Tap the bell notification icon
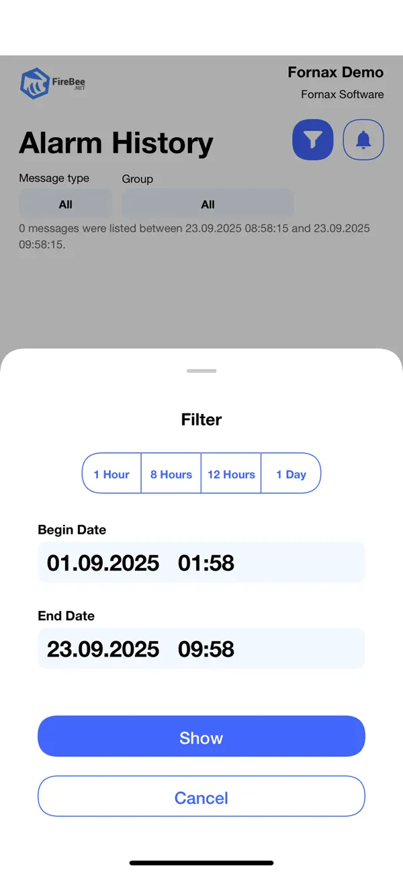The height and width of the screenshot is (873, 403). click(x=363, y=139)
